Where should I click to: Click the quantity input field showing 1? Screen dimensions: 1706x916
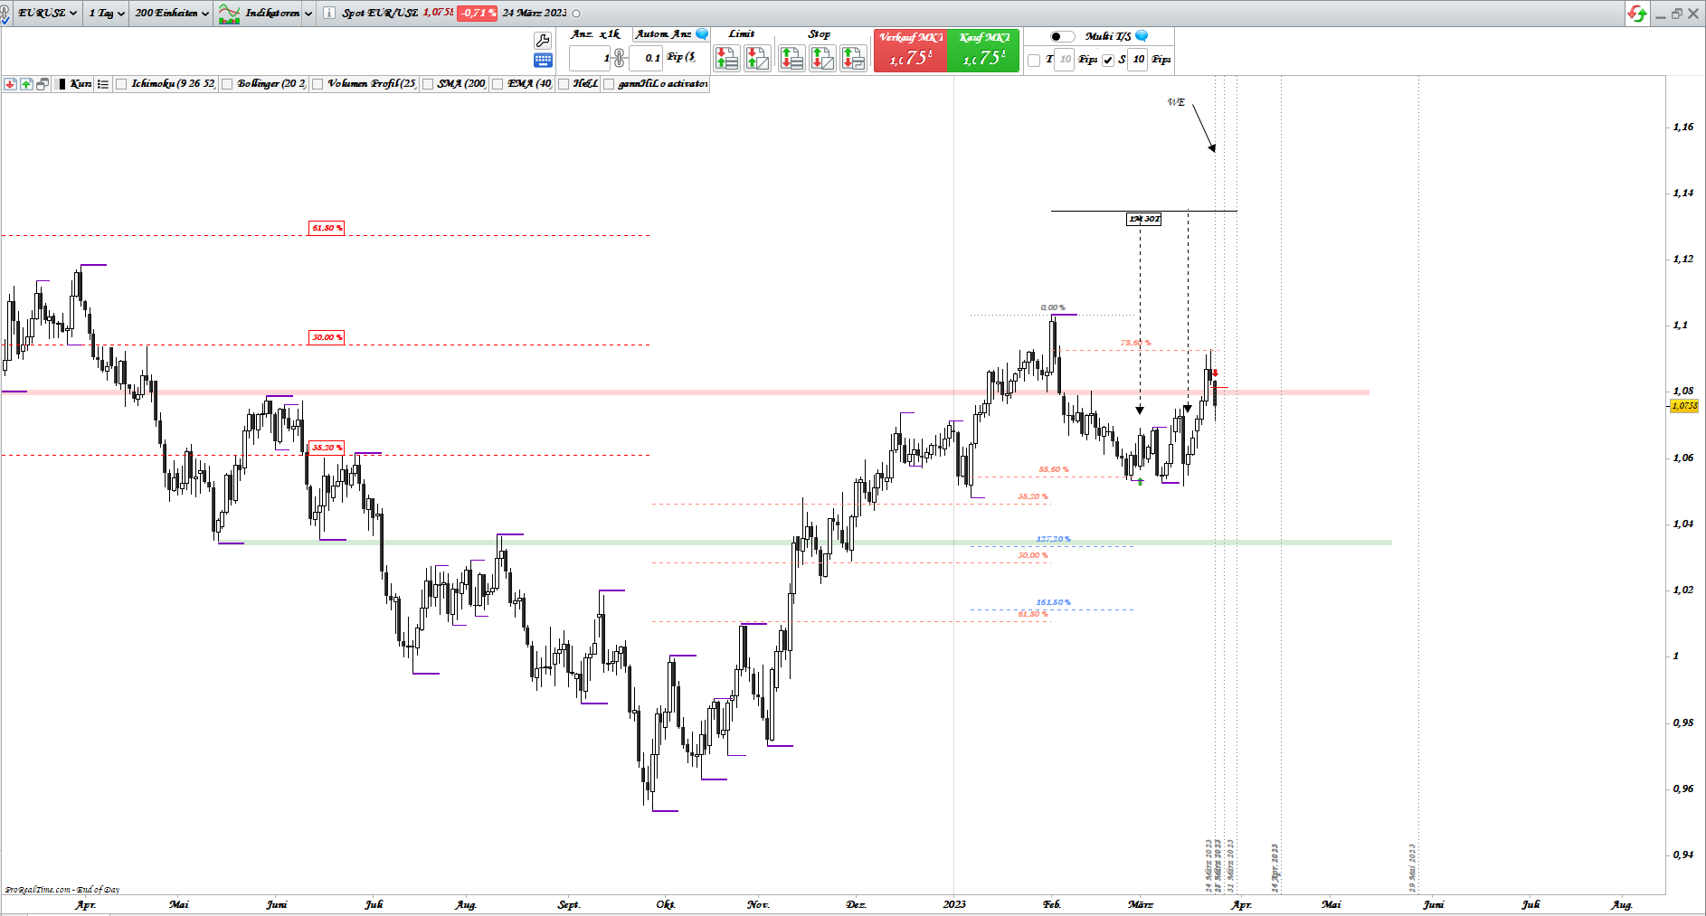(590, 59)
